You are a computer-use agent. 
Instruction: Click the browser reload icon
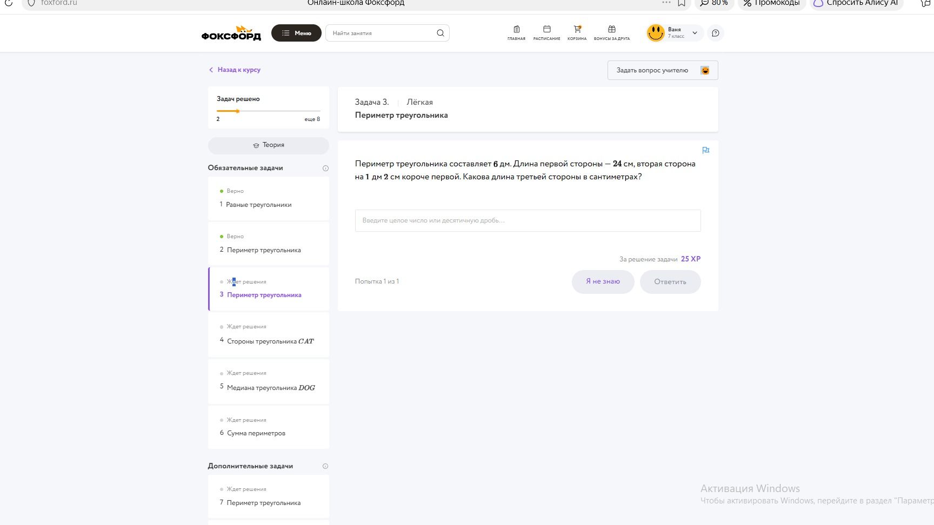[9, 3]
